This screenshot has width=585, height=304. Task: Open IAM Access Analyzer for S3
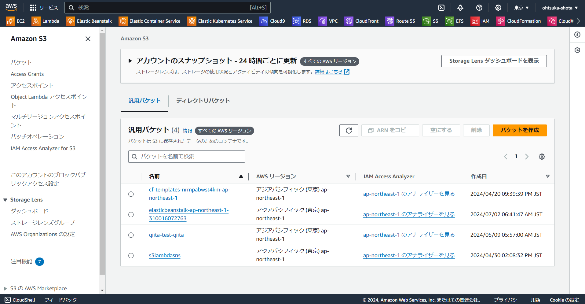pyautogui.click(x=43, y=148)
